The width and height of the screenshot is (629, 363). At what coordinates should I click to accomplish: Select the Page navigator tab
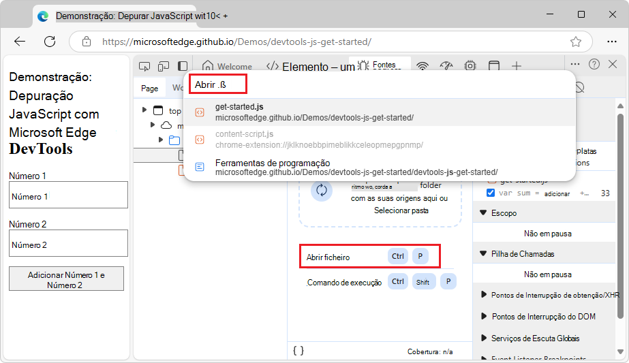pos(150,89)
